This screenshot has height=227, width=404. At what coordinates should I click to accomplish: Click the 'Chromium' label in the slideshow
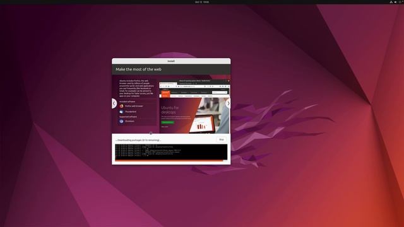tap(129, 121)
